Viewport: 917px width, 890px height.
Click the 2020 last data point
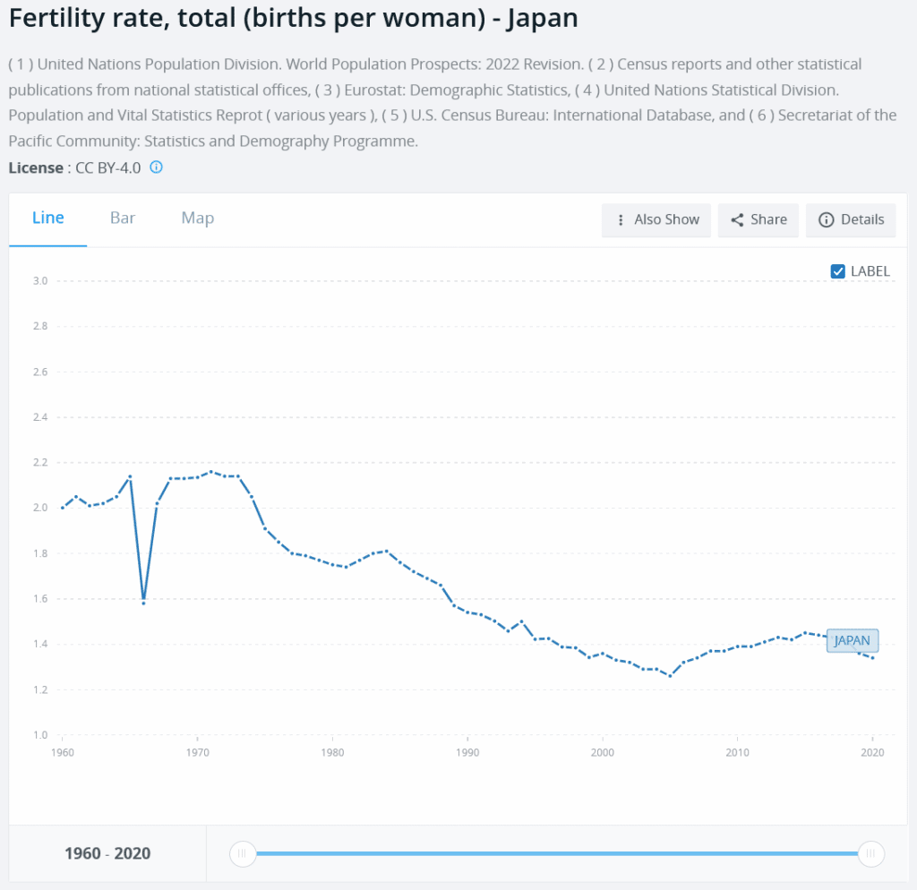coord(872,658)
